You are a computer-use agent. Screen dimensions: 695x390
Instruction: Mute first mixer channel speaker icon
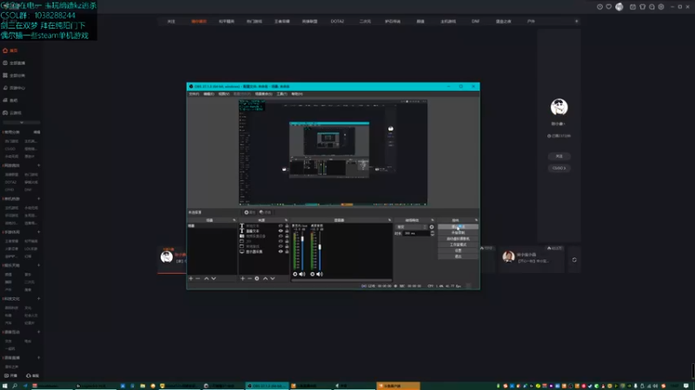pyautogui.click(x=302, y=274)
